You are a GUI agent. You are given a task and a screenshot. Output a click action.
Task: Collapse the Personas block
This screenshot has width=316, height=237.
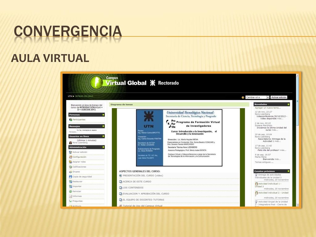pyautogui.click(x=103, y=115)
